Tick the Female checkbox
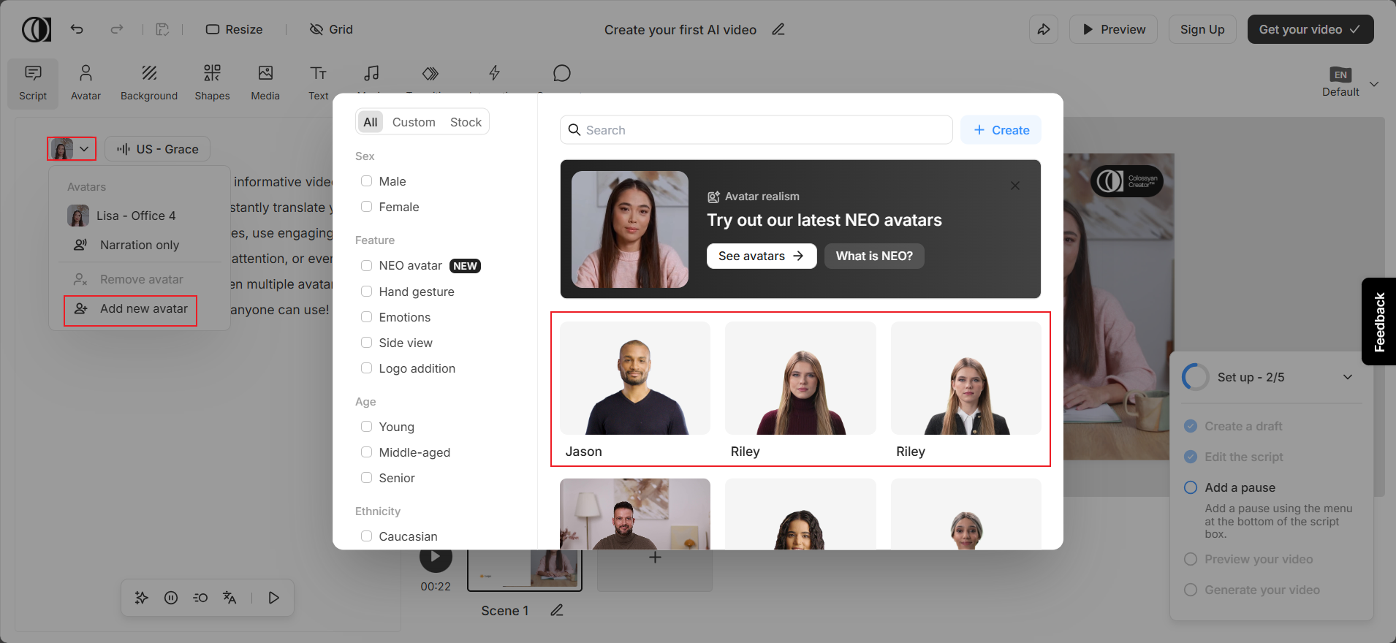The image size is (1396, 643). pos(366,207)
